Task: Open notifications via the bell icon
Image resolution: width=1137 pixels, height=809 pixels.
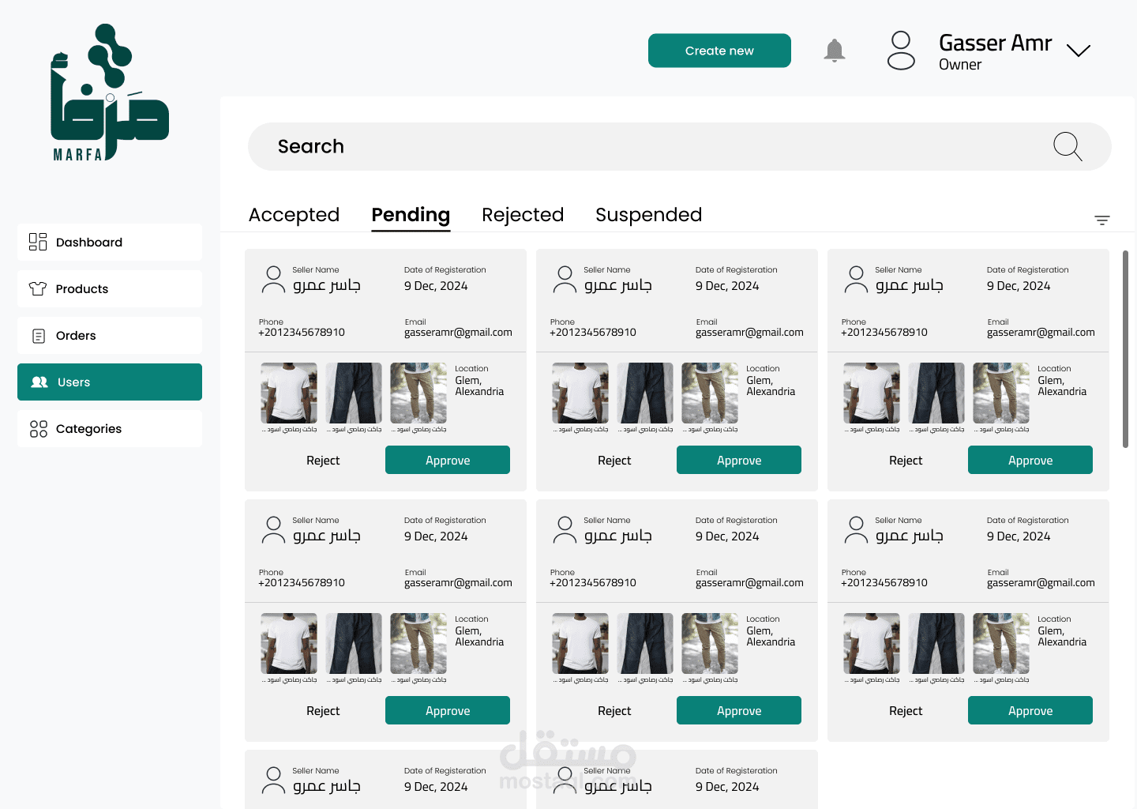Action: click(x=835, y=51)
